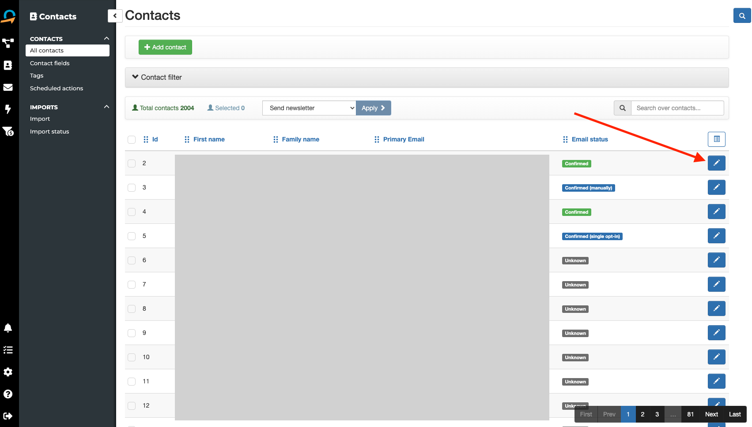
Task: Open the column settings table icon
Action: (716, 139)
